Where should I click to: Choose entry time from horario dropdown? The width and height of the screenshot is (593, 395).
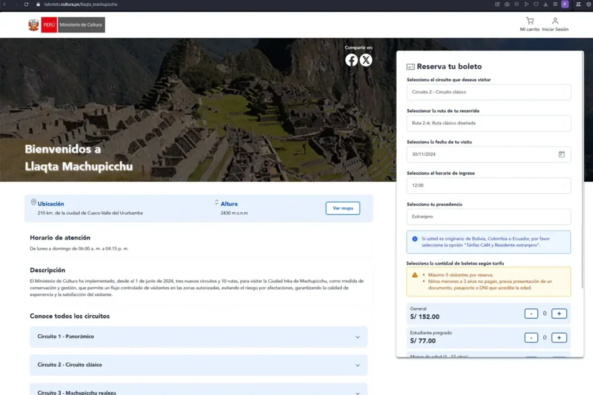488,186
